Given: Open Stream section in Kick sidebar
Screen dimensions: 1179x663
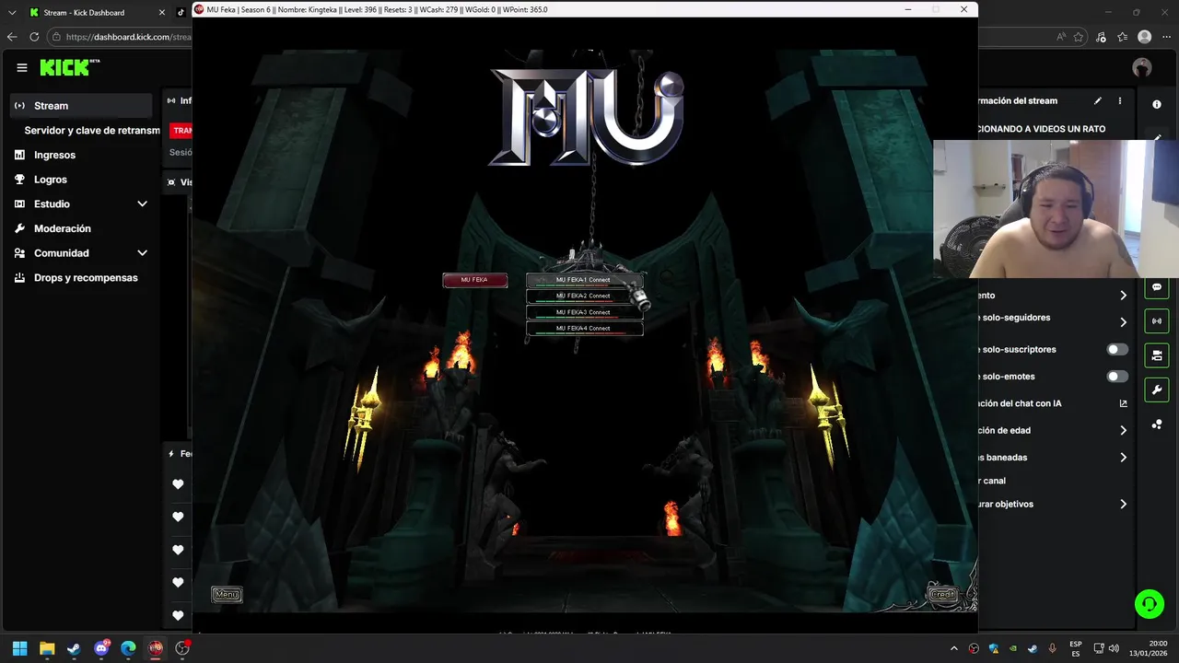Looking at the screenshot, I should click(81, 106).
